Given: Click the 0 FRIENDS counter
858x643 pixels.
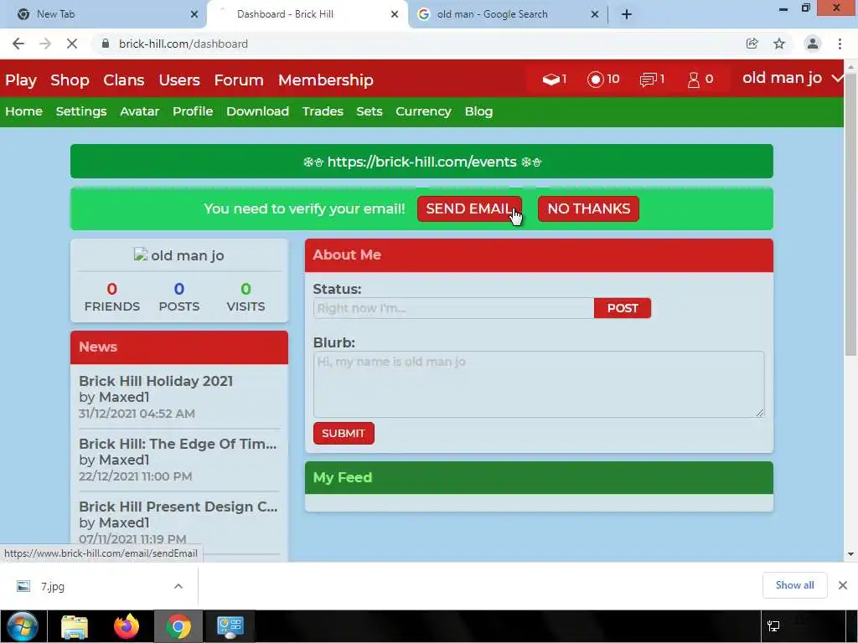Looking at the screenshot, I should (112, 297).
